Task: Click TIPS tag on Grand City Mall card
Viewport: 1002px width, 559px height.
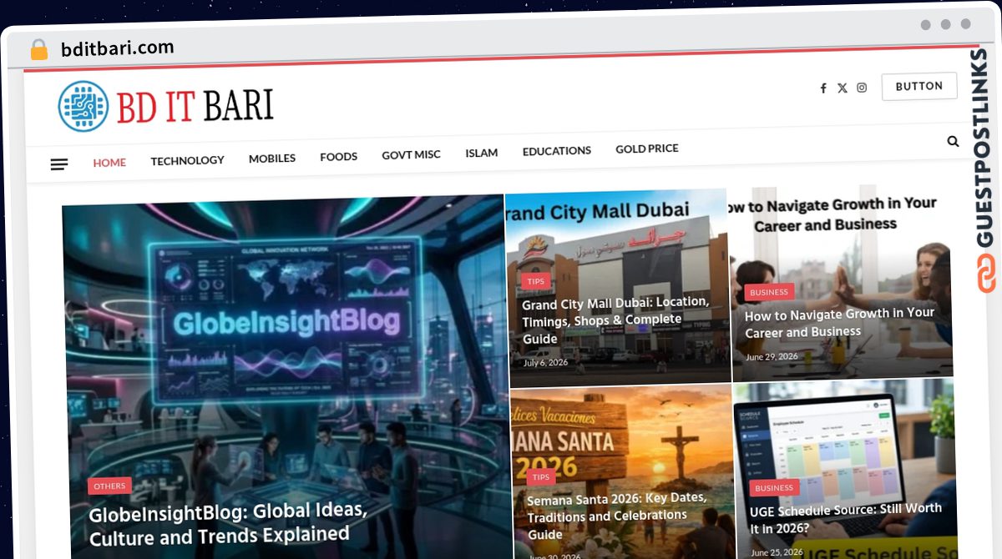Action: click(536, 281)
